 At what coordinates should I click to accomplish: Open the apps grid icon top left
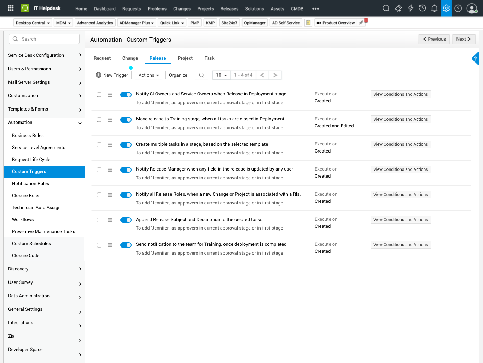tap(10, 8)
